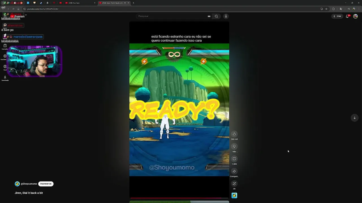Focus the Pesquisar search field
Viewport: 362px width, 203px height.
(x=173, y=16)
